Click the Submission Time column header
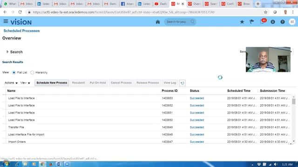The image size is (298, 167). [x=272, y=91]
